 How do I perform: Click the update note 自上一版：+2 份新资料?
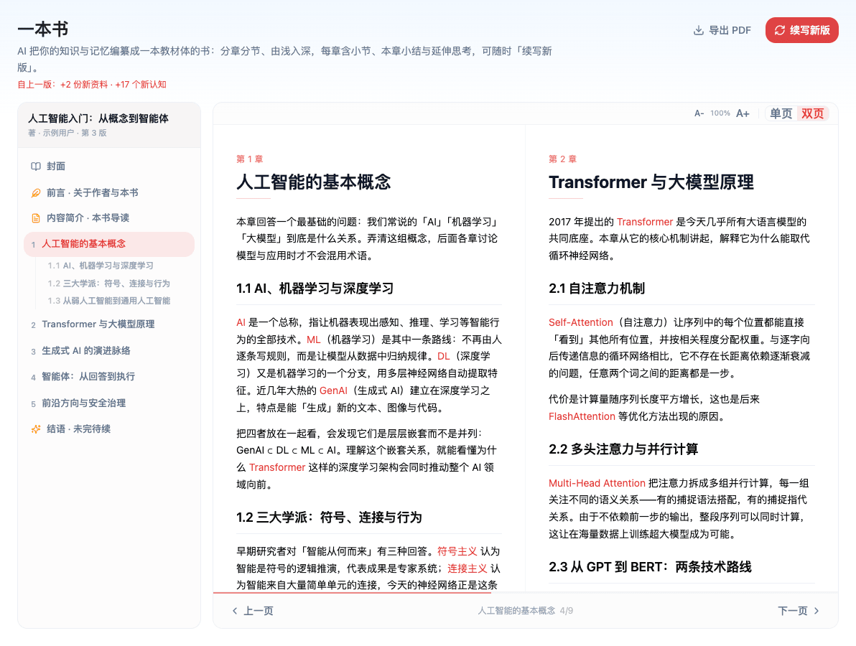click(x=92, y=85)
